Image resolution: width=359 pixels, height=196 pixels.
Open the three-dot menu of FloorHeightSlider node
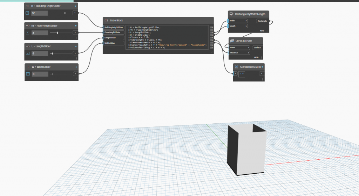tap(76, 38)
